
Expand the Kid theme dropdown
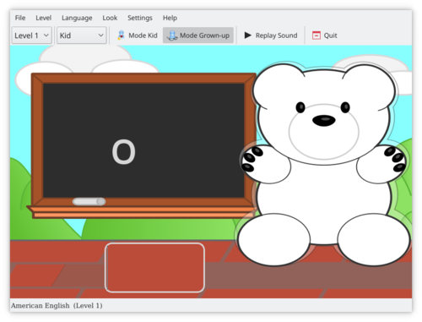[82, 35]
